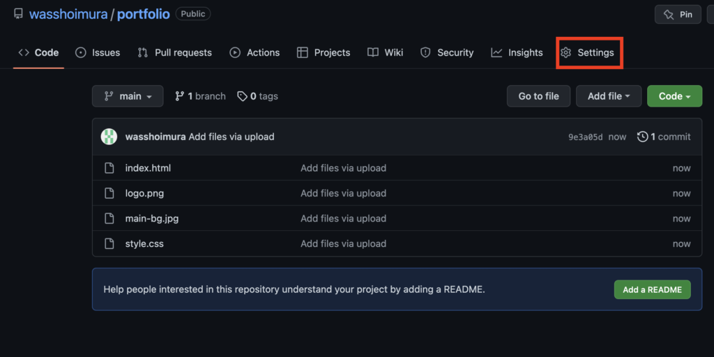This screenshot has width=714, height=357.
Task: Open the index.html file
Action: [148, 168]
